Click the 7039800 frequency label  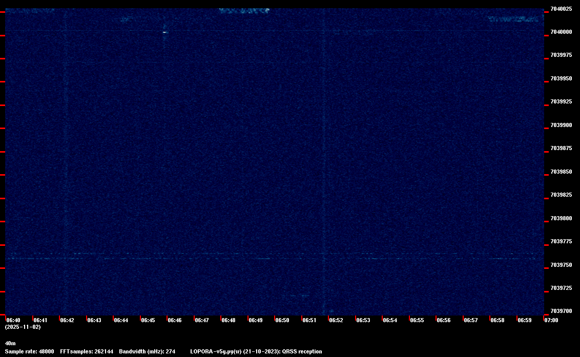[561, 218]
